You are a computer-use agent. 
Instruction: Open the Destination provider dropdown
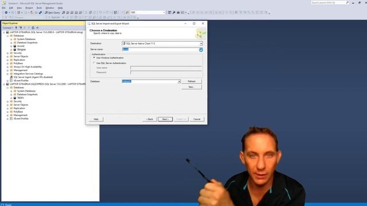[201, 43]
